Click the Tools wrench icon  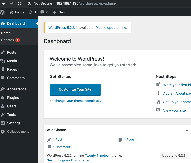point(3,115)
